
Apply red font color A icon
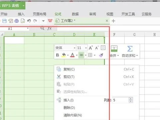[72, 55]
